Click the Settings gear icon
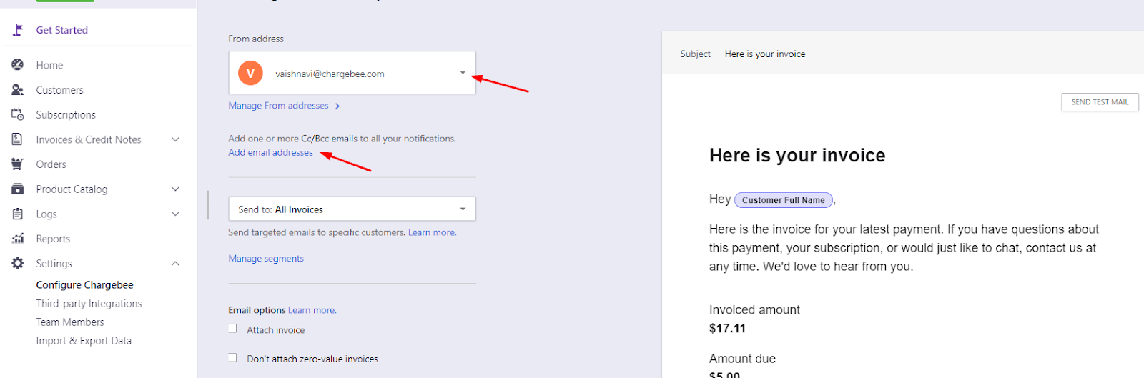The image size is (1144, 378). 18,263
